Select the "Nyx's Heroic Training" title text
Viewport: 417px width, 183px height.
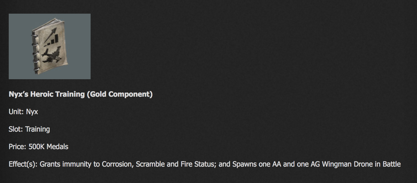(47, 94)
